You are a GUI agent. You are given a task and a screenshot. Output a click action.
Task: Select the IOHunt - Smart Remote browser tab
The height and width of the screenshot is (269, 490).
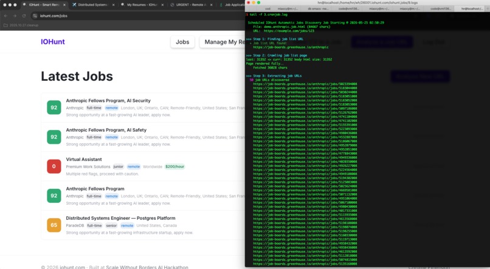[x=44, y=5]
